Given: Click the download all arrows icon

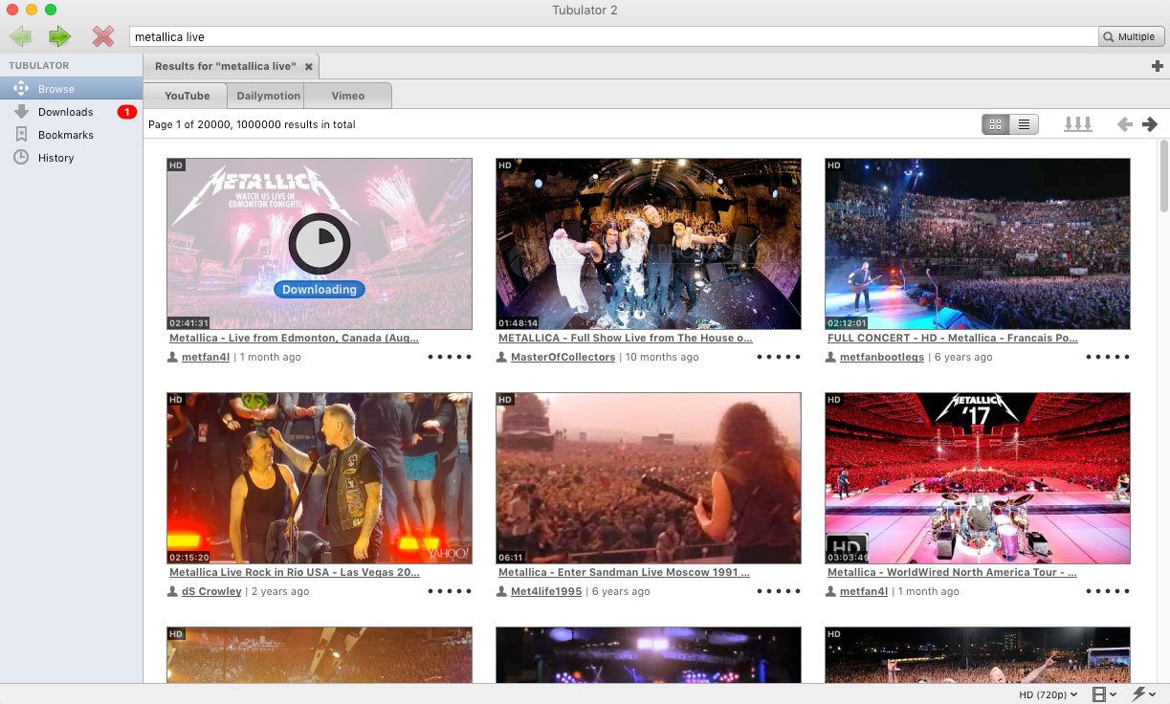Looking at the screenshot, I should point(1078,124).
